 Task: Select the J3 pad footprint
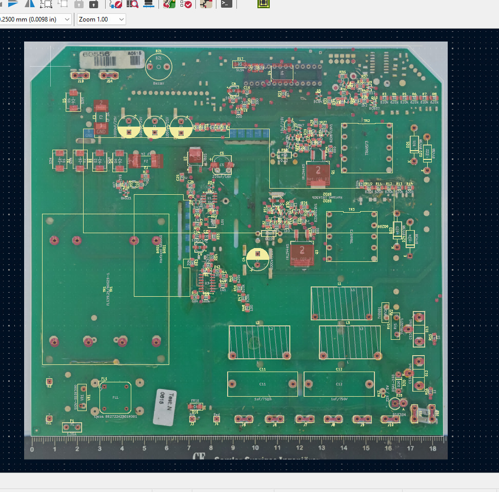tap(192, 419)
